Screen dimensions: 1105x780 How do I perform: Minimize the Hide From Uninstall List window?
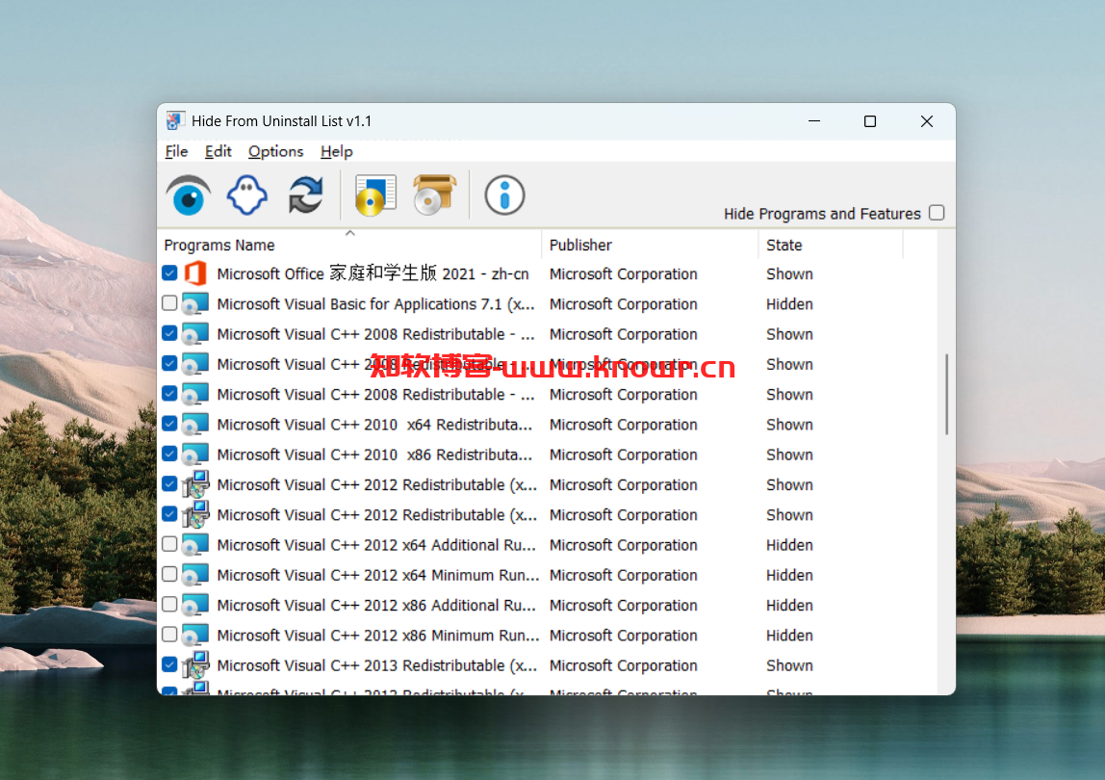point(814,121)
